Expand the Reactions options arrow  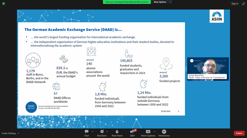107,132
